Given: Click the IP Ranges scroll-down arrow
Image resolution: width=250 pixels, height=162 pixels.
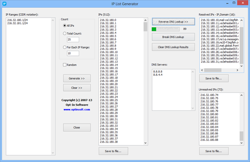Looking at the screenshot, I should (53, 153).
